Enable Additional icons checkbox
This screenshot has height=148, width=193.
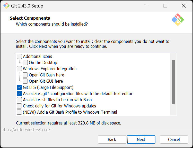point(19,56)
